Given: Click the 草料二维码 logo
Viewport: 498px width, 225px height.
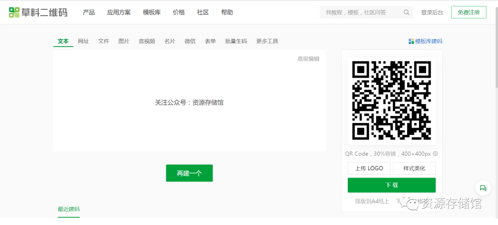Looking at the screenshot, I should click(38, 12).
